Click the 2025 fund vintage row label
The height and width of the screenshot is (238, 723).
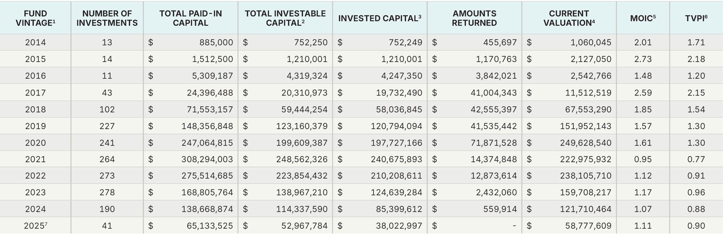click(x=35, y=226)
